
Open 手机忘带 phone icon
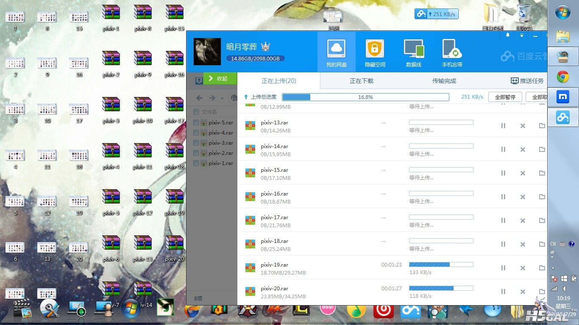click(452, 52)
